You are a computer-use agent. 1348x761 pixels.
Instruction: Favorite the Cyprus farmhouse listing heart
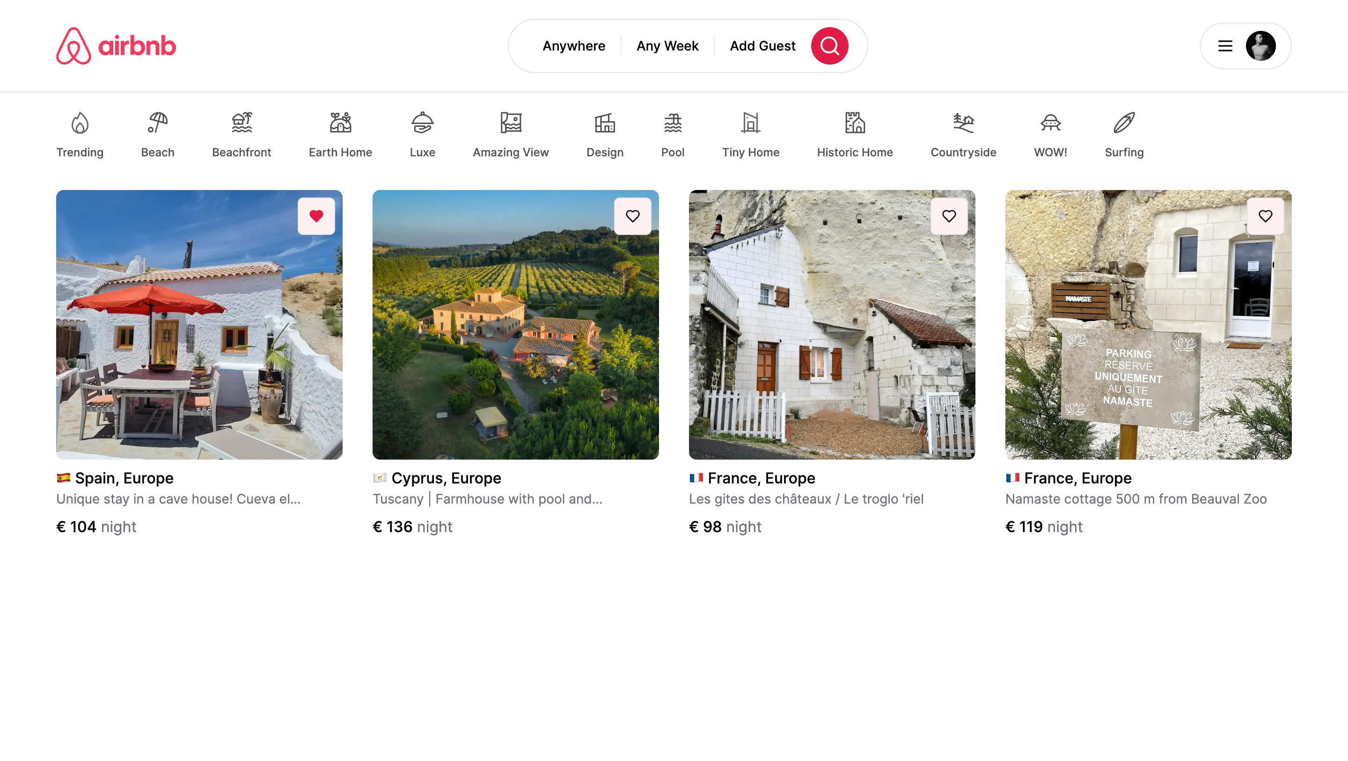coord(632,216)
